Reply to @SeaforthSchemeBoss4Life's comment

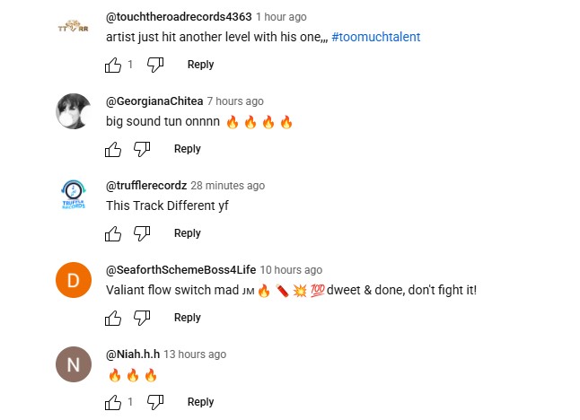[x=187, y=317]
